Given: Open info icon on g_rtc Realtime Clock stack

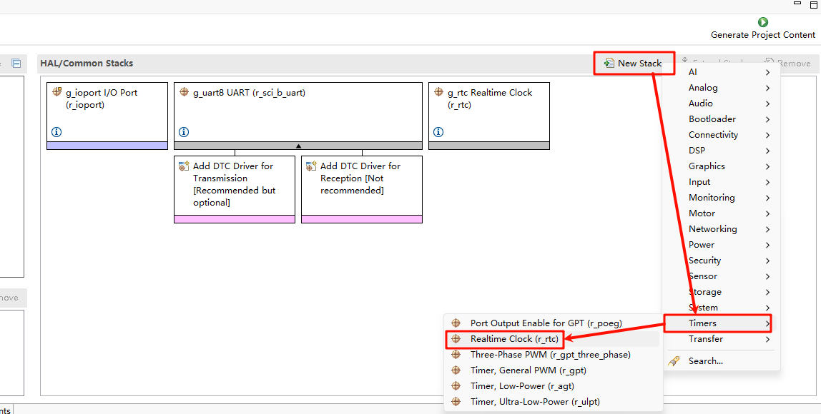Looking at the screenshot, I should point(438,132).
